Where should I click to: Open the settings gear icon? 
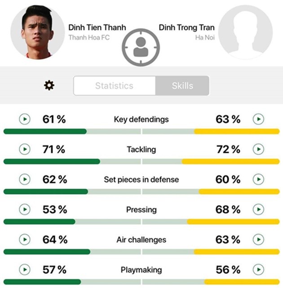tap(49, 85)
